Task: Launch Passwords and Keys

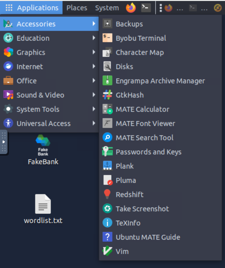Action: tap(148, 152)
